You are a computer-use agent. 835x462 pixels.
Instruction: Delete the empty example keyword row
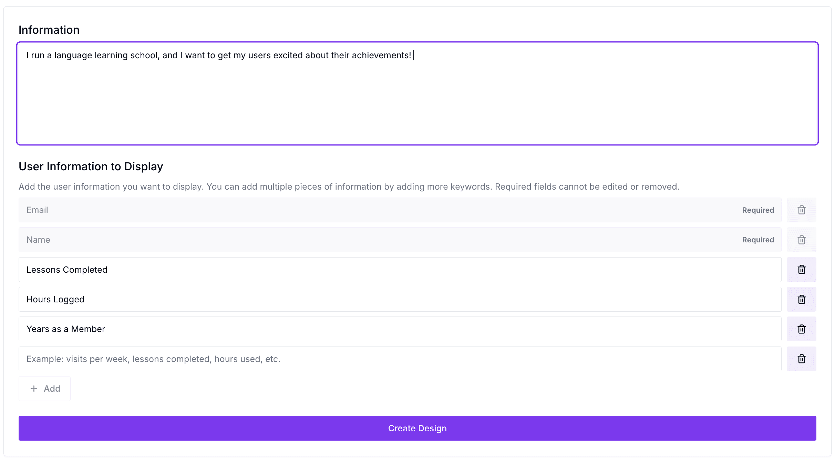coord(801,359)
